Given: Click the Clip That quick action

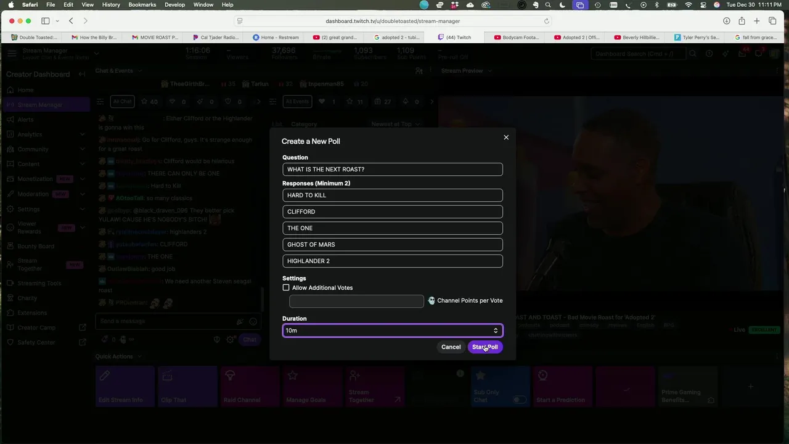Looking at the screenshot, I should 187,387.
